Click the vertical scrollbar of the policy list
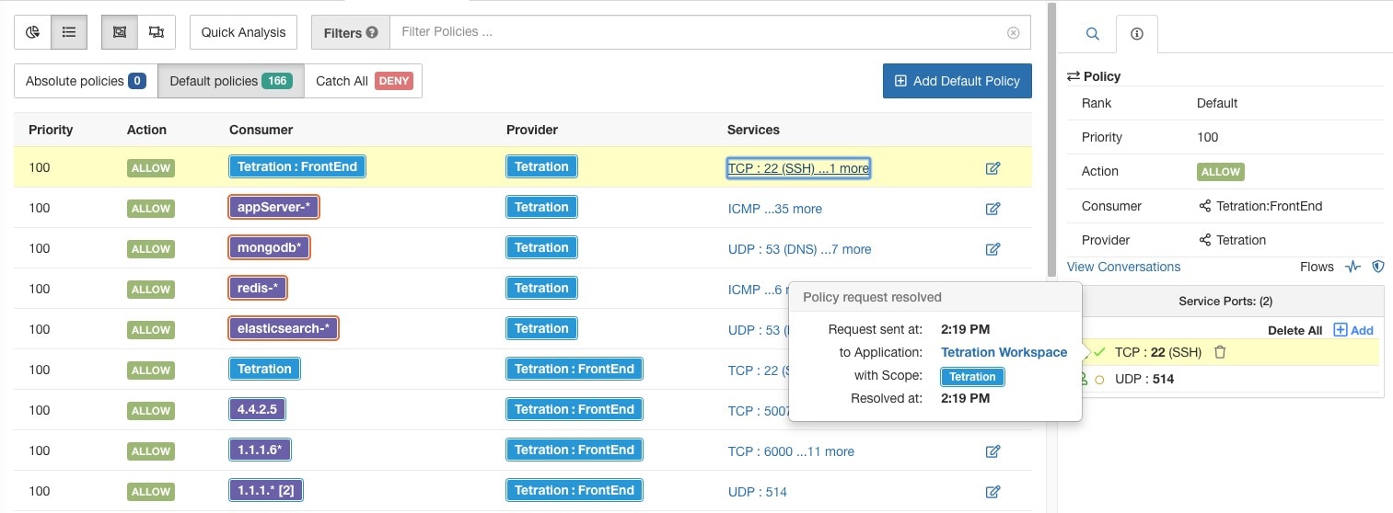This screenshot has height=513, width=1393. click(1052, 138)
